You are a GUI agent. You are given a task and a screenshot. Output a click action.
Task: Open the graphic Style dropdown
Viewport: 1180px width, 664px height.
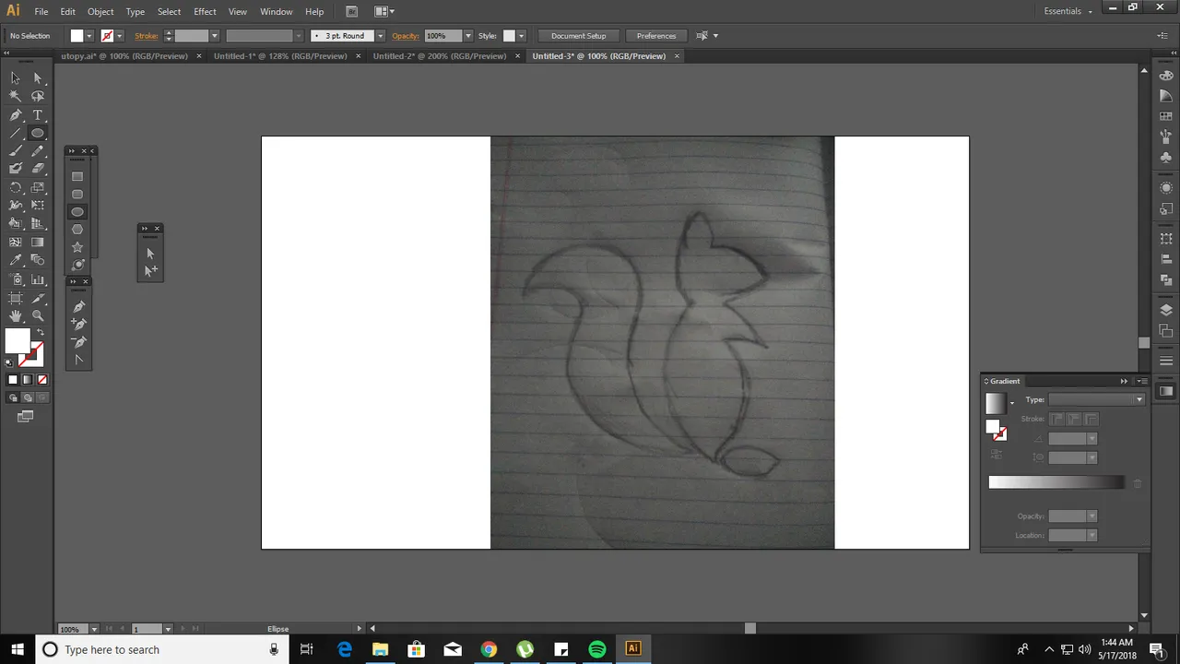[x=521, y=36]
